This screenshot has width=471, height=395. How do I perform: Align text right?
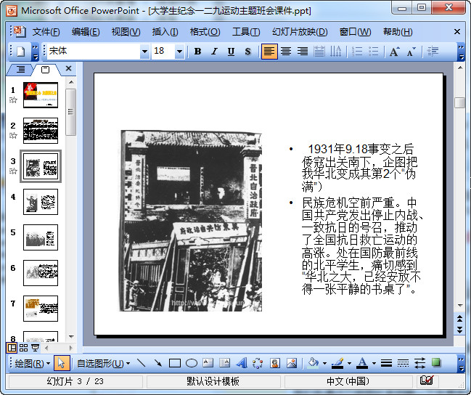point(303,52)
